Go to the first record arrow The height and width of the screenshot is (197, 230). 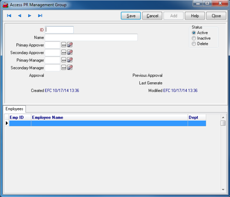[9, 16]
